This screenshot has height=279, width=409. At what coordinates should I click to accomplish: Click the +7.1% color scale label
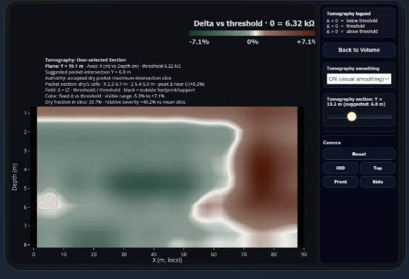click(306, 42)
